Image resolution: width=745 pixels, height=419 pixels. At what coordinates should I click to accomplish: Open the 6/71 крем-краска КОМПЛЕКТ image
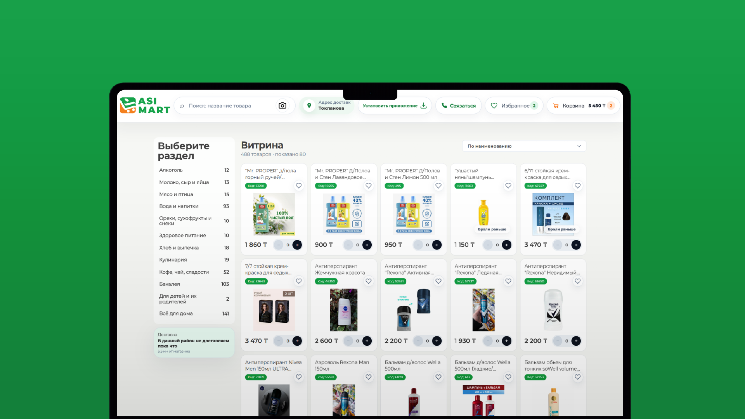553,214
